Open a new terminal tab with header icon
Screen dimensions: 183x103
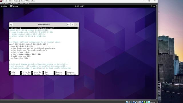tap(11, 25)
